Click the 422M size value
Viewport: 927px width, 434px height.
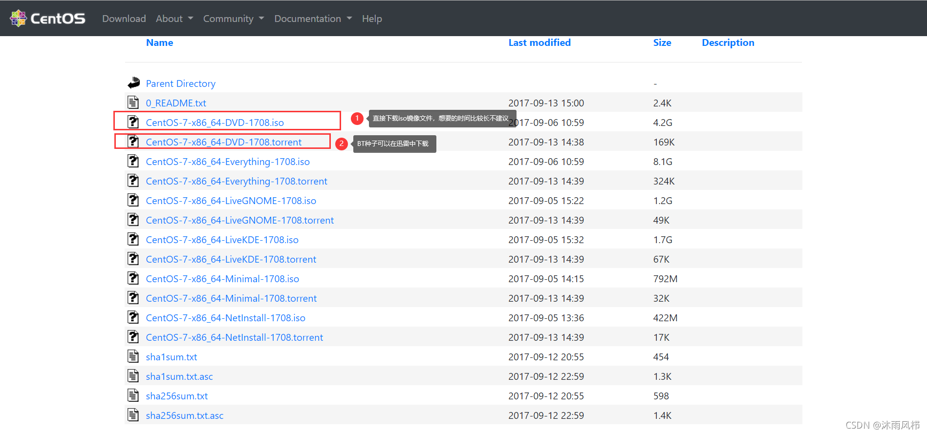click(665, 318)
